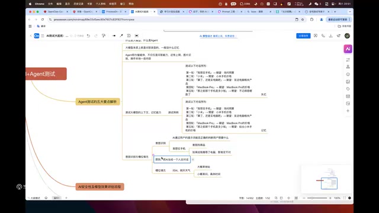The image size is (379, 213).
Task: Open the AI prototype design banner link
Action: click(x=218, y=36)
